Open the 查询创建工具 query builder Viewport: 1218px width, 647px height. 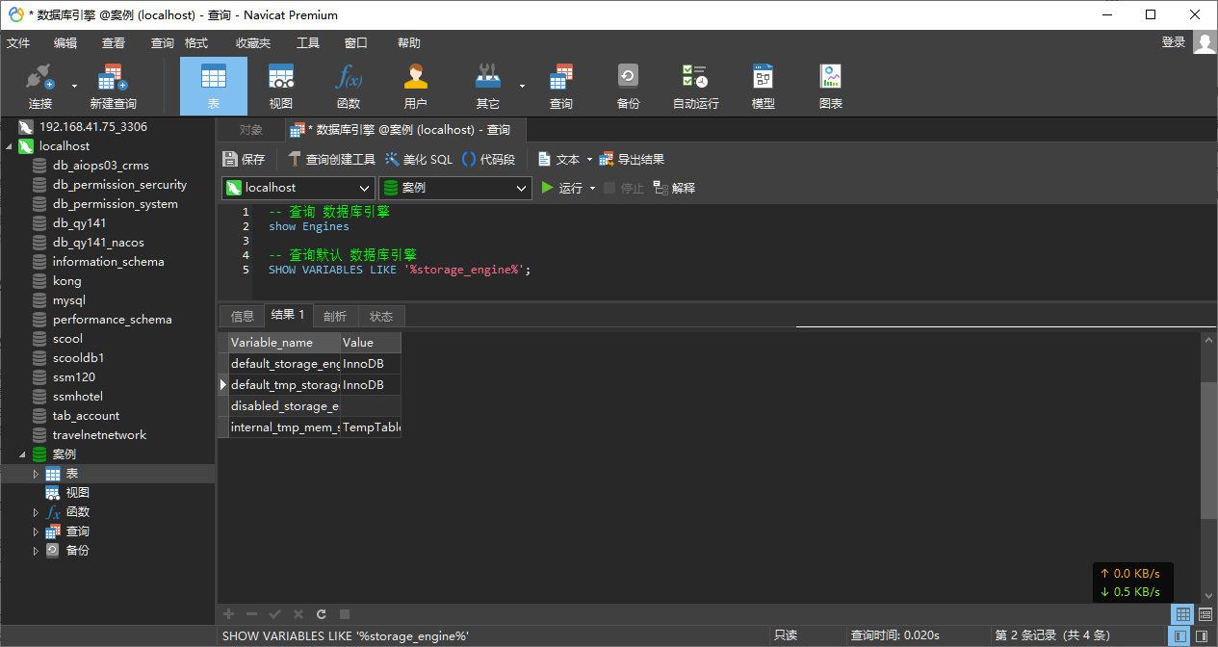(332, 159)
